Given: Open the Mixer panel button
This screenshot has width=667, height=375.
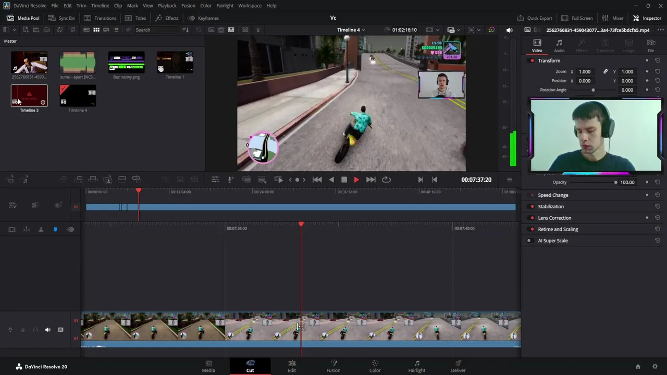Looking at the screenshot, I should tap(612, 18).
